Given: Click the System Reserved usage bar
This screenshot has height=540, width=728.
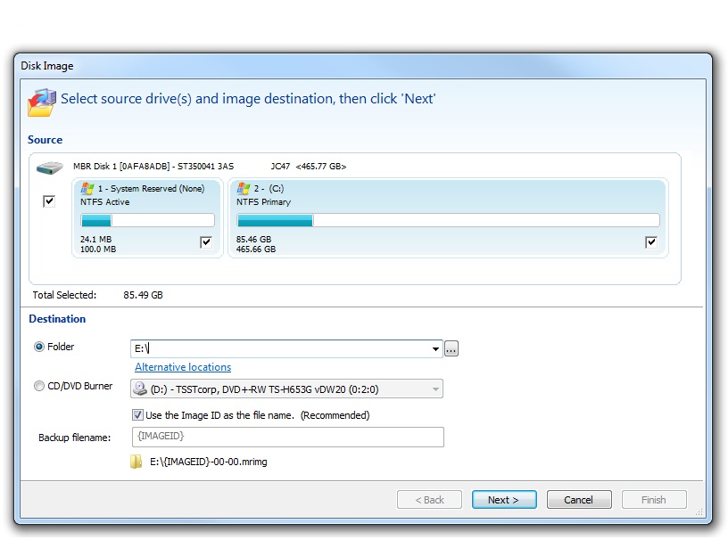Looking at the screenshot, I should point(147,220).
